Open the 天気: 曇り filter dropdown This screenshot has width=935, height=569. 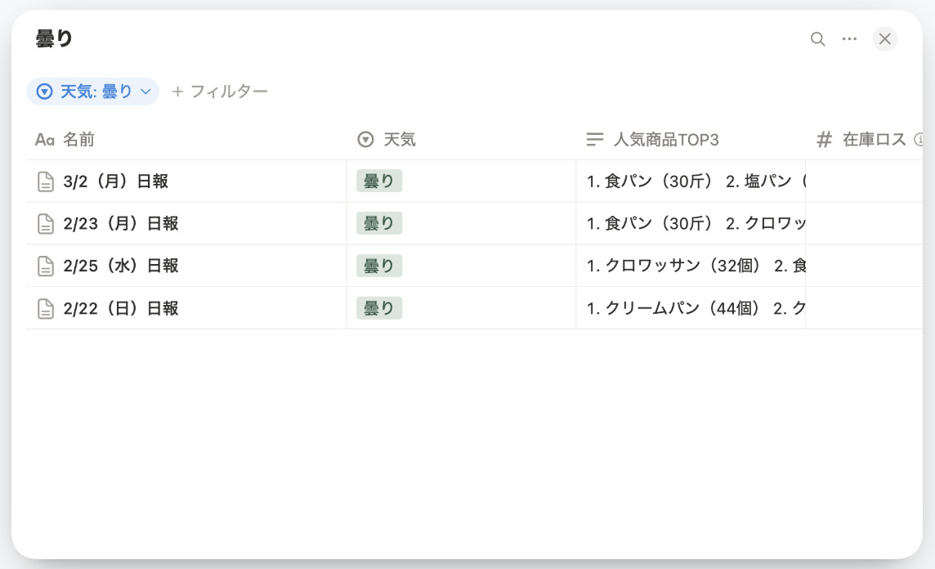(x=92, y=91)
